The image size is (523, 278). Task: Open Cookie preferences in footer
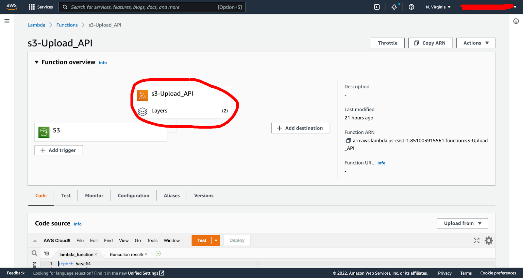coord(498,273)
